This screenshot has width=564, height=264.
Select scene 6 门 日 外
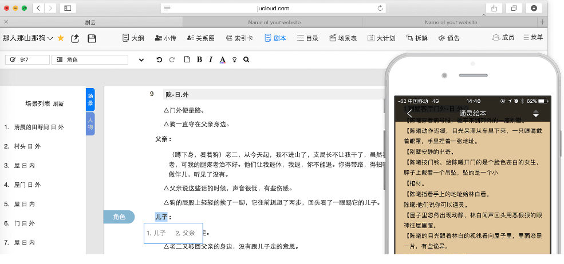(19, 223)
